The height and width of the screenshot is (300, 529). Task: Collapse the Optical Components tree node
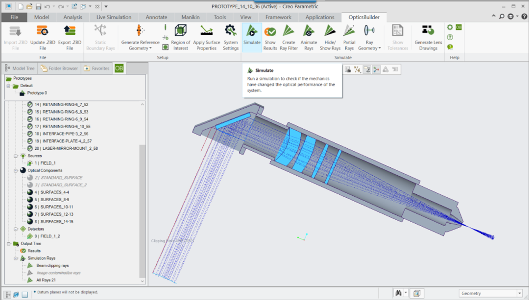point(16,170)
